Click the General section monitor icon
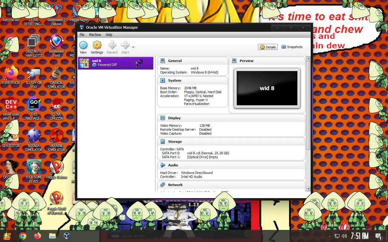 click(163, 61)
